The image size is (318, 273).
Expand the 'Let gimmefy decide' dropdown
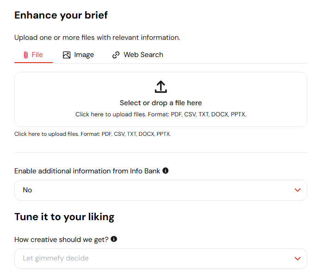pos(161,259)
